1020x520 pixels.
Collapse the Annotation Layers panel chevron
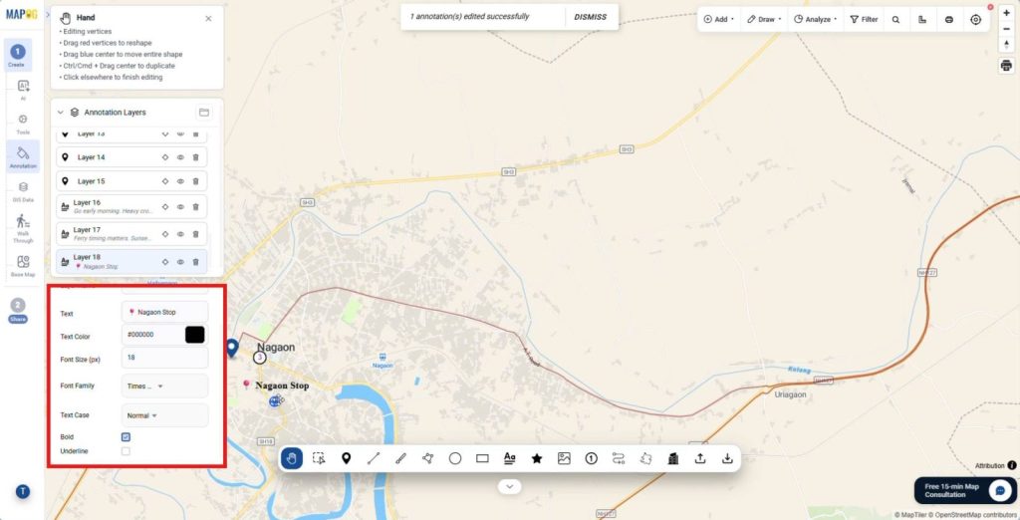click(x=61, y=112)
